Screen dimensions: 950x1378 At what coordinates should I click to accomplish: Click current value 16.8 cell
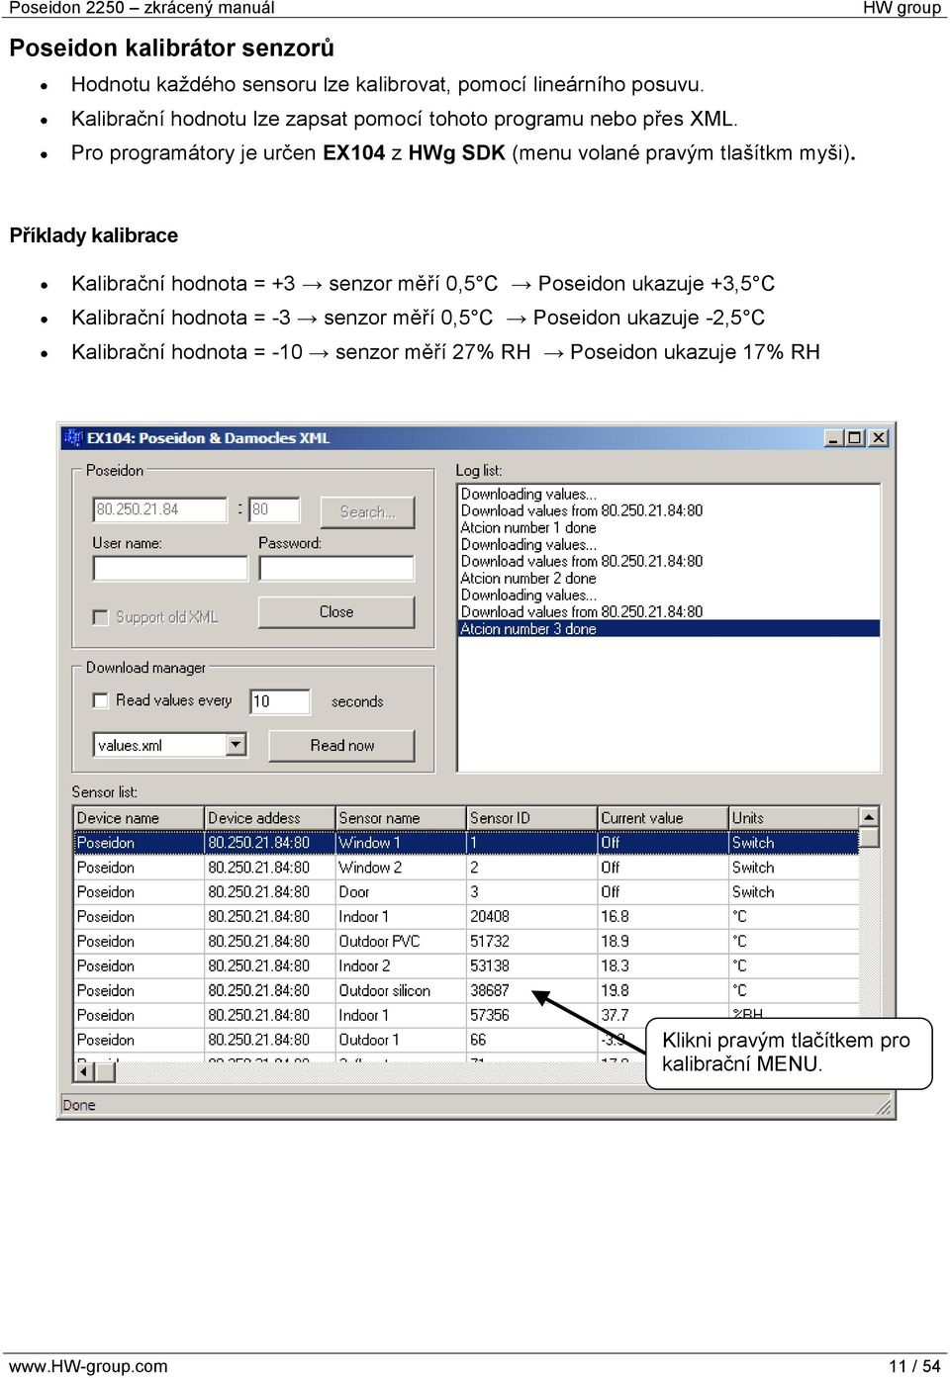663,917
